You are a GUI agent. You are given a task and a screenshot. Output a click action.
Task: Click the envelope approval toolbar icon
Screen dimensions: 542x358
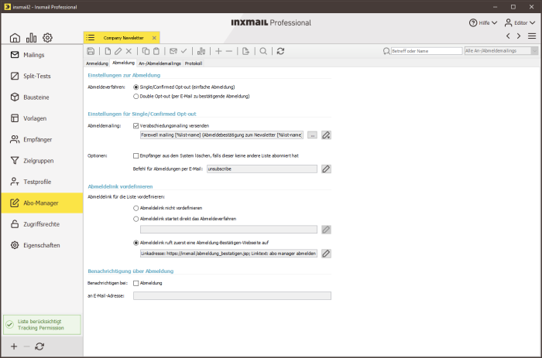pos(173,51)
